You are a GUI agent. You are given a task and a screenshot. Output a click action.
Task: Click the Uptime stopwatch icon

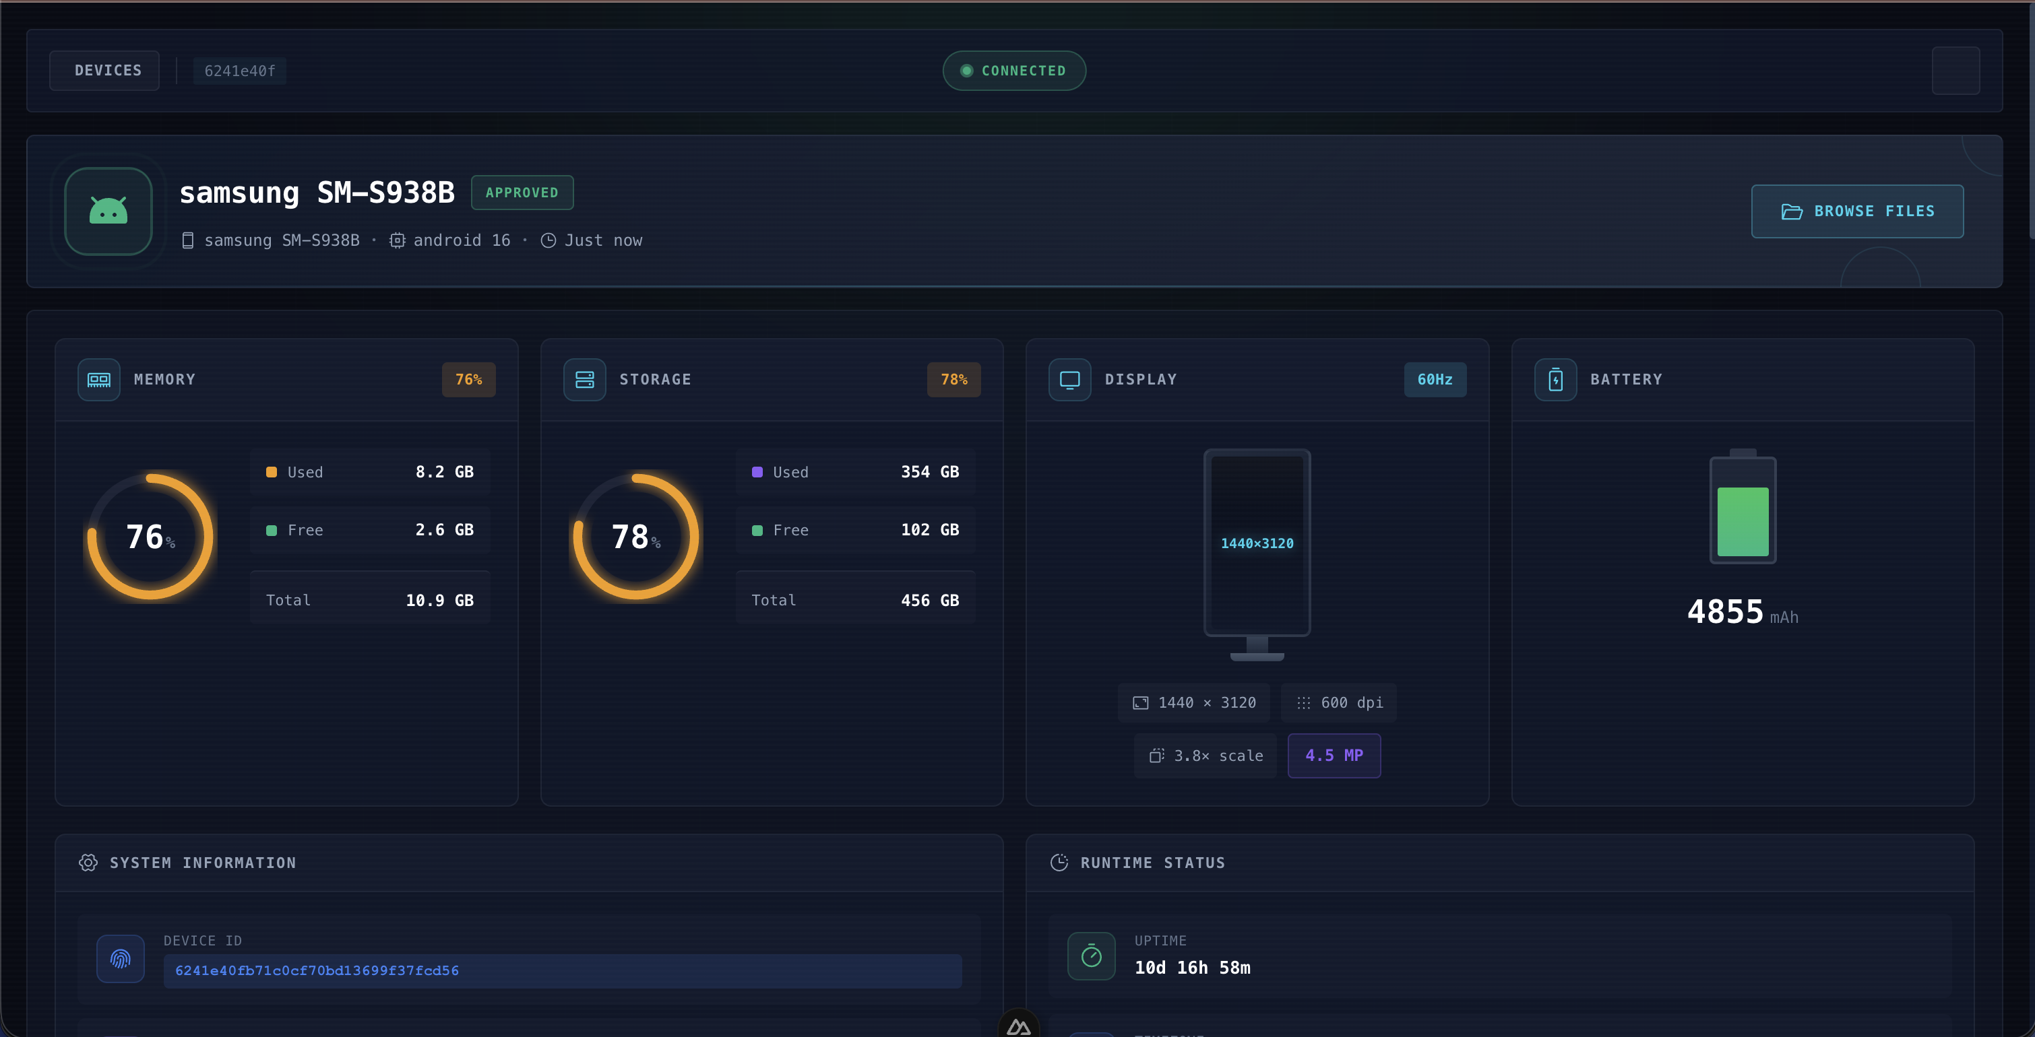[1091, 956]
